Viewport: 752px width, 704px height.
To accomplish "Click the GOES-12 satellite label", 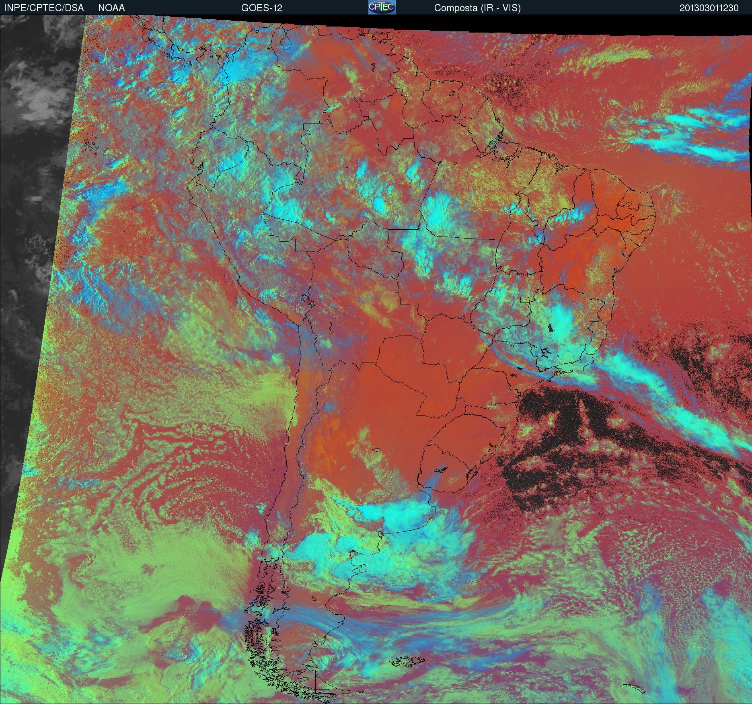I will pos(262,8).
